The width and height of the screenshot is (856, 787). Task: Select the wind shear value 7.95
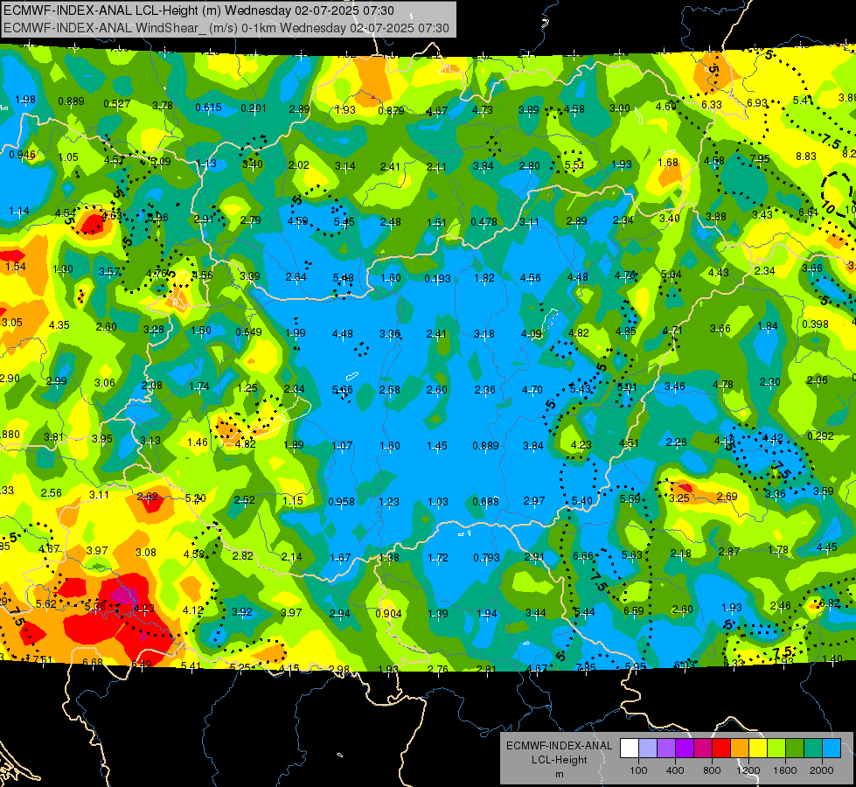pos(760,158)
